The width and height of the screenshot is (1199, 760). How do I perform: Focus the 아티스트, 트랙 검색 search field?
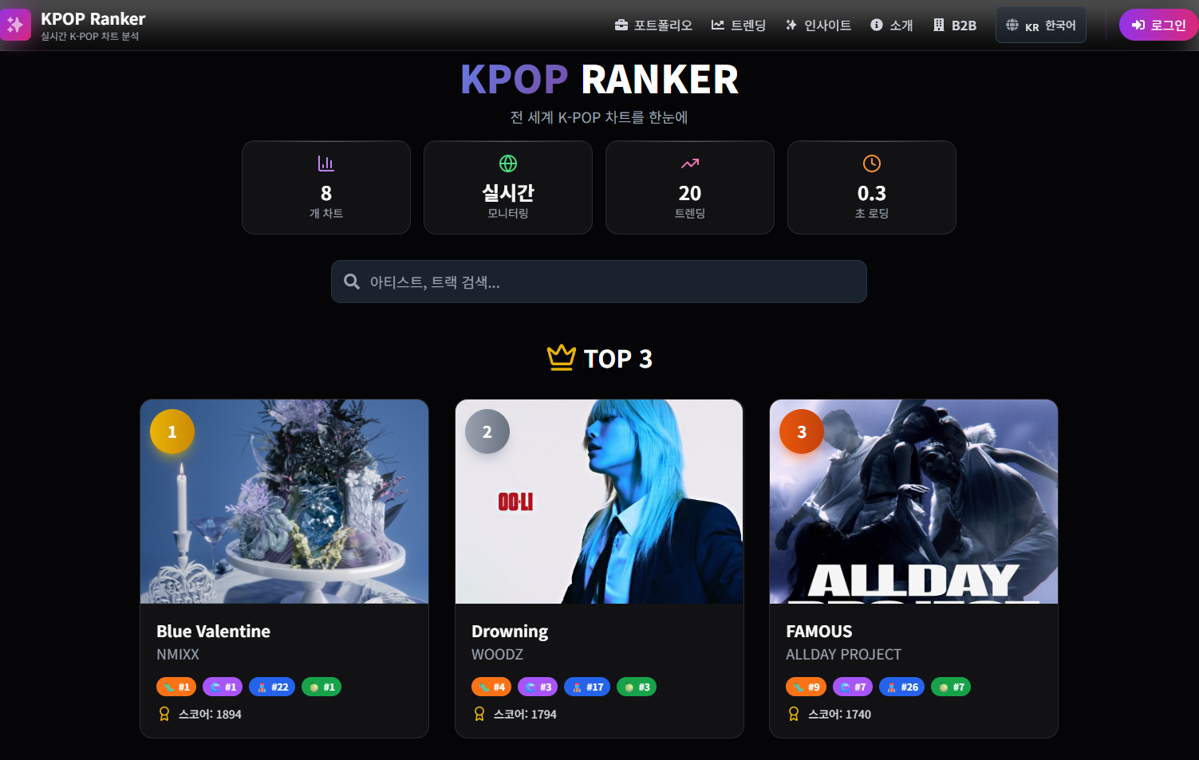599,282
